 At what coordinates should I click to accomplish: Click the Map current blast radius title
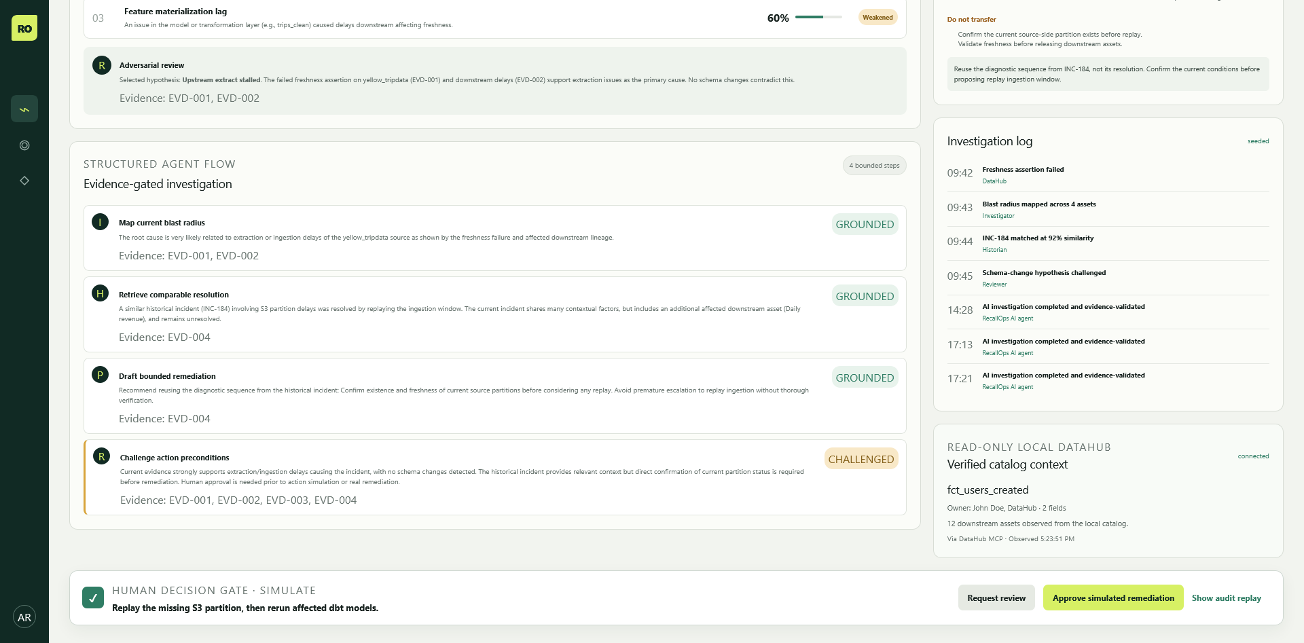coord(162,223)
